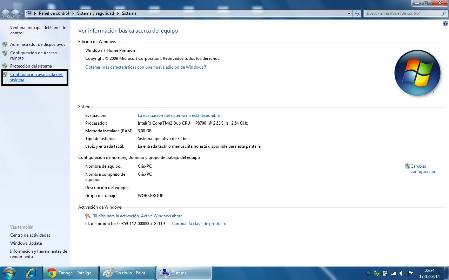This screenshot has height=280, width=449.
Task: Click the Safely Remove Hardware tray icon
Action: (377, 273)
